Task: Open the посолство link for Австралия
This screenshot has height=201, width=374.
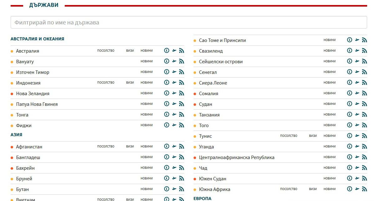Action: pos(106,51)
